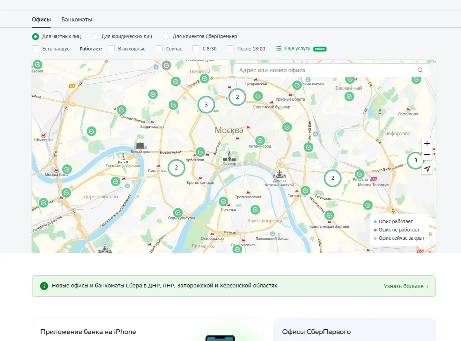Select the office marker at Таганская
The height and width of the screenshot is (341, 461).
(305, 190)
